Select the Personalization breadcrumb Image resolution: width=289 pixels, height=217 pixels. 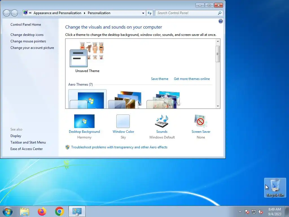tap(99, 13)
